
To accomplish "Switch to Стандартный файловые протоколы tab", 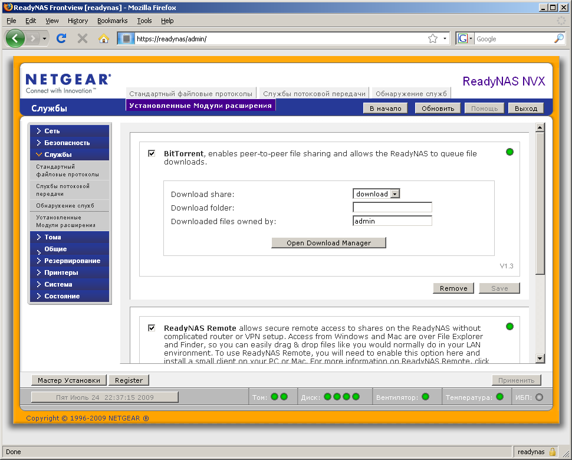I will coord(191,94).
